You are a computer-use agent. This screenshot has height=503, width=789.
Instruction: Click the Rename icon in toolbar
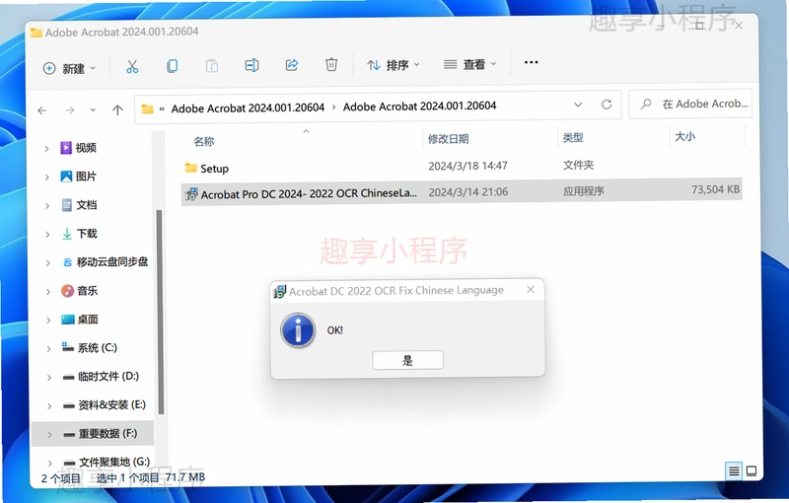(251, 65)
